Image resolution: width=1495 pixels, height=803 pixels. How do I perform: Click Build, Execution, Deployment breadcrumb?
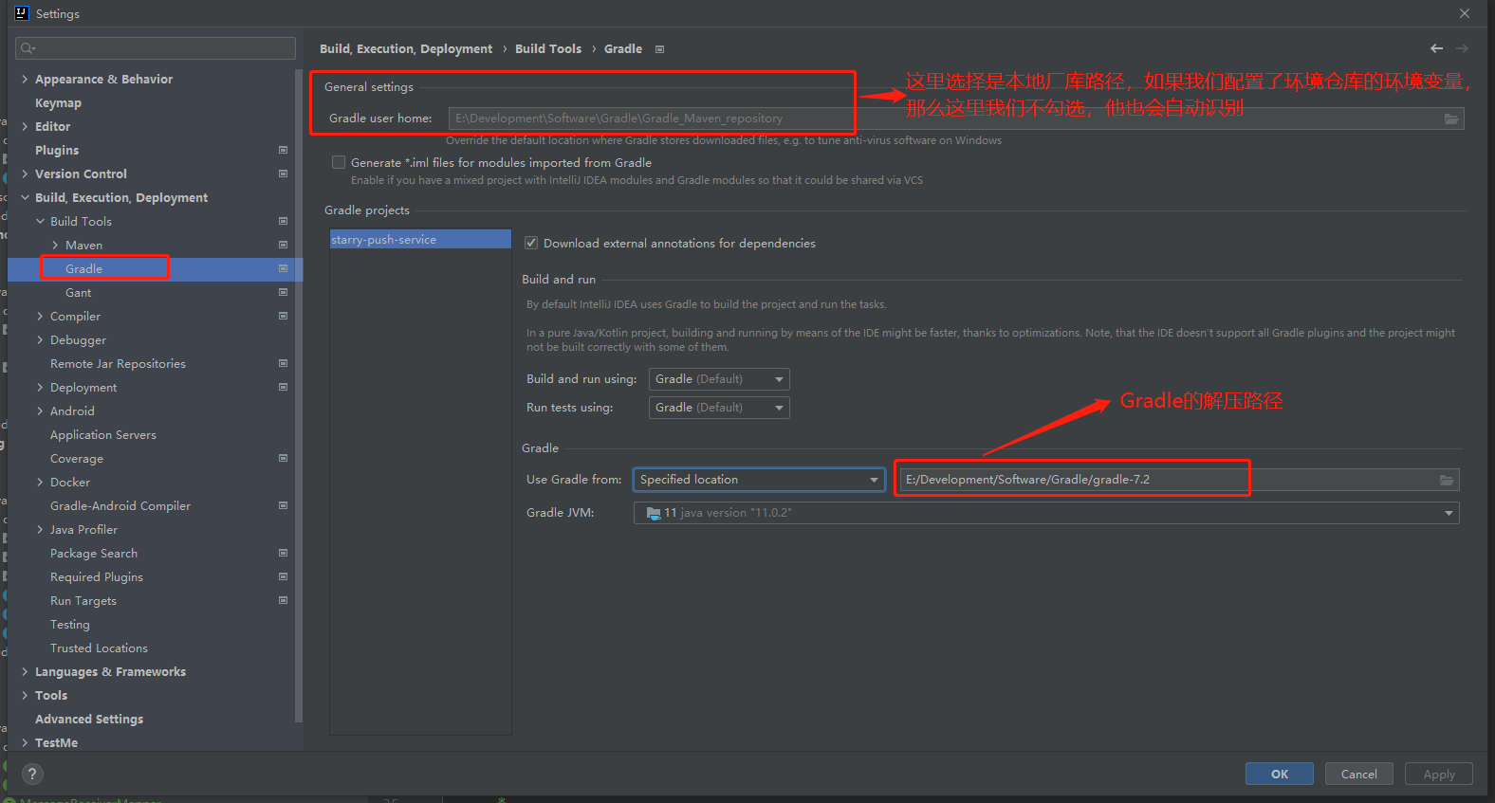point(406,49)
